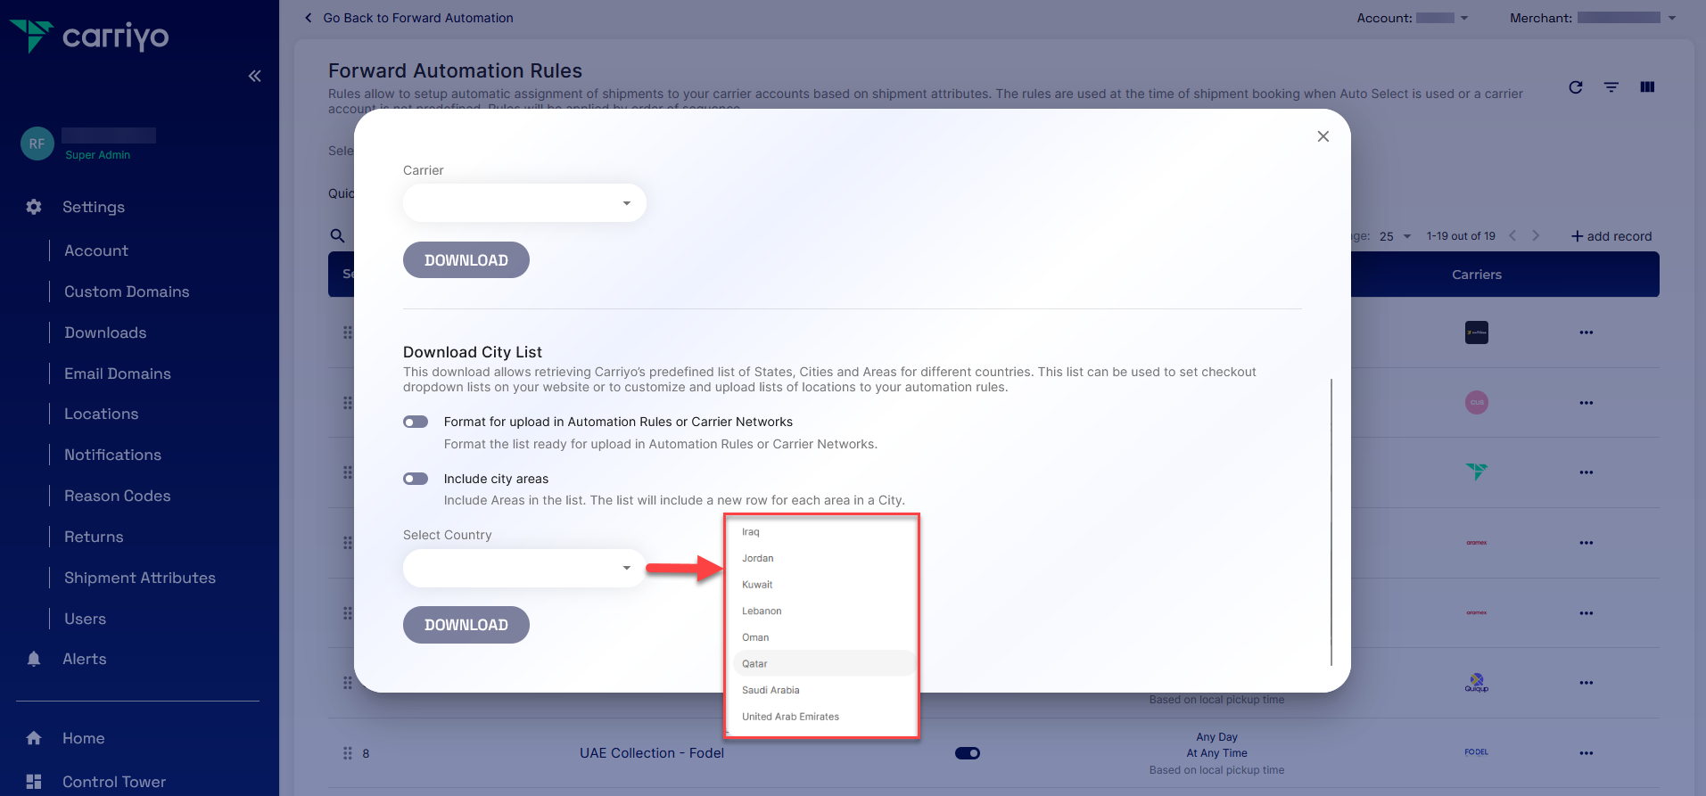The image size is (1706, 796).
Task: Click the carriyo logo
Action: [89, 36]
